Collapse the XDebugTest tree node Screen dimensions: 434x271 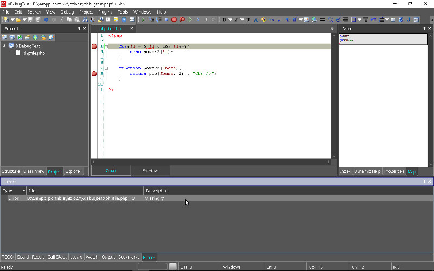click(x=4, y=46)
